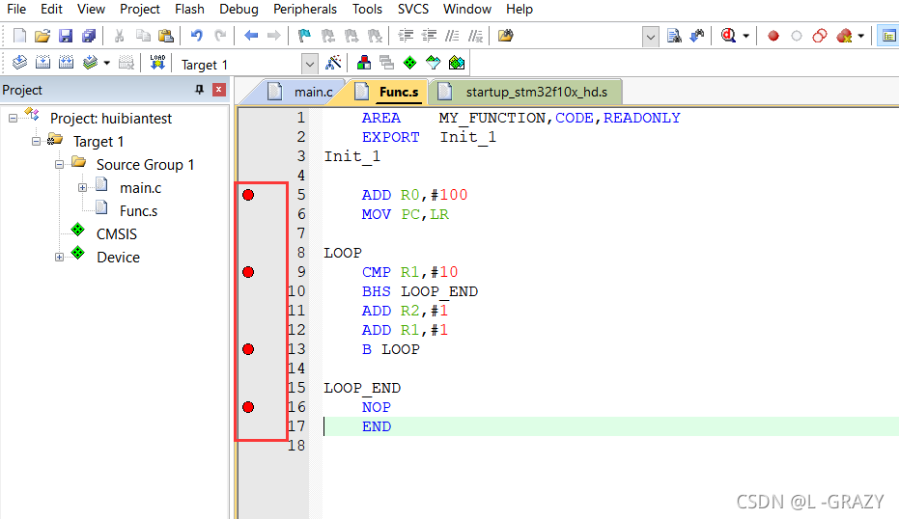
Task: Open Manage Project Items with the colored blocks icon
Action: (363, 63)
